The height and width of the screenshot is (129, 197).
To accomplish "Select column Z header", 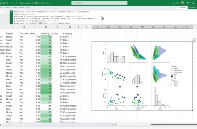I will click(x=97, y=27).
